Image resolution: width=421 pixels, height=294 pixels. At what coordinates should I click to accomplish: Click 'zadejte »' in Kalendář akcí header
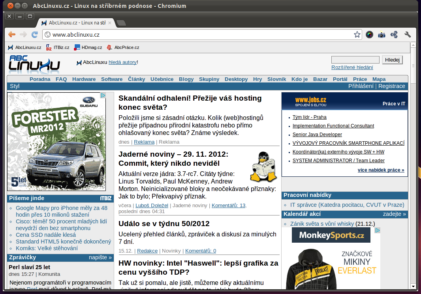(395, 214)
